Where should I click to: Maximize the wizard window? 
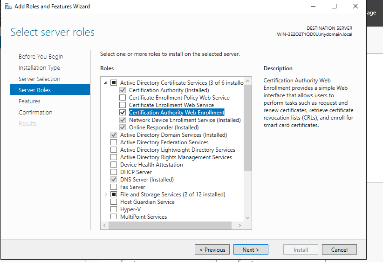[x=334, y=6]
